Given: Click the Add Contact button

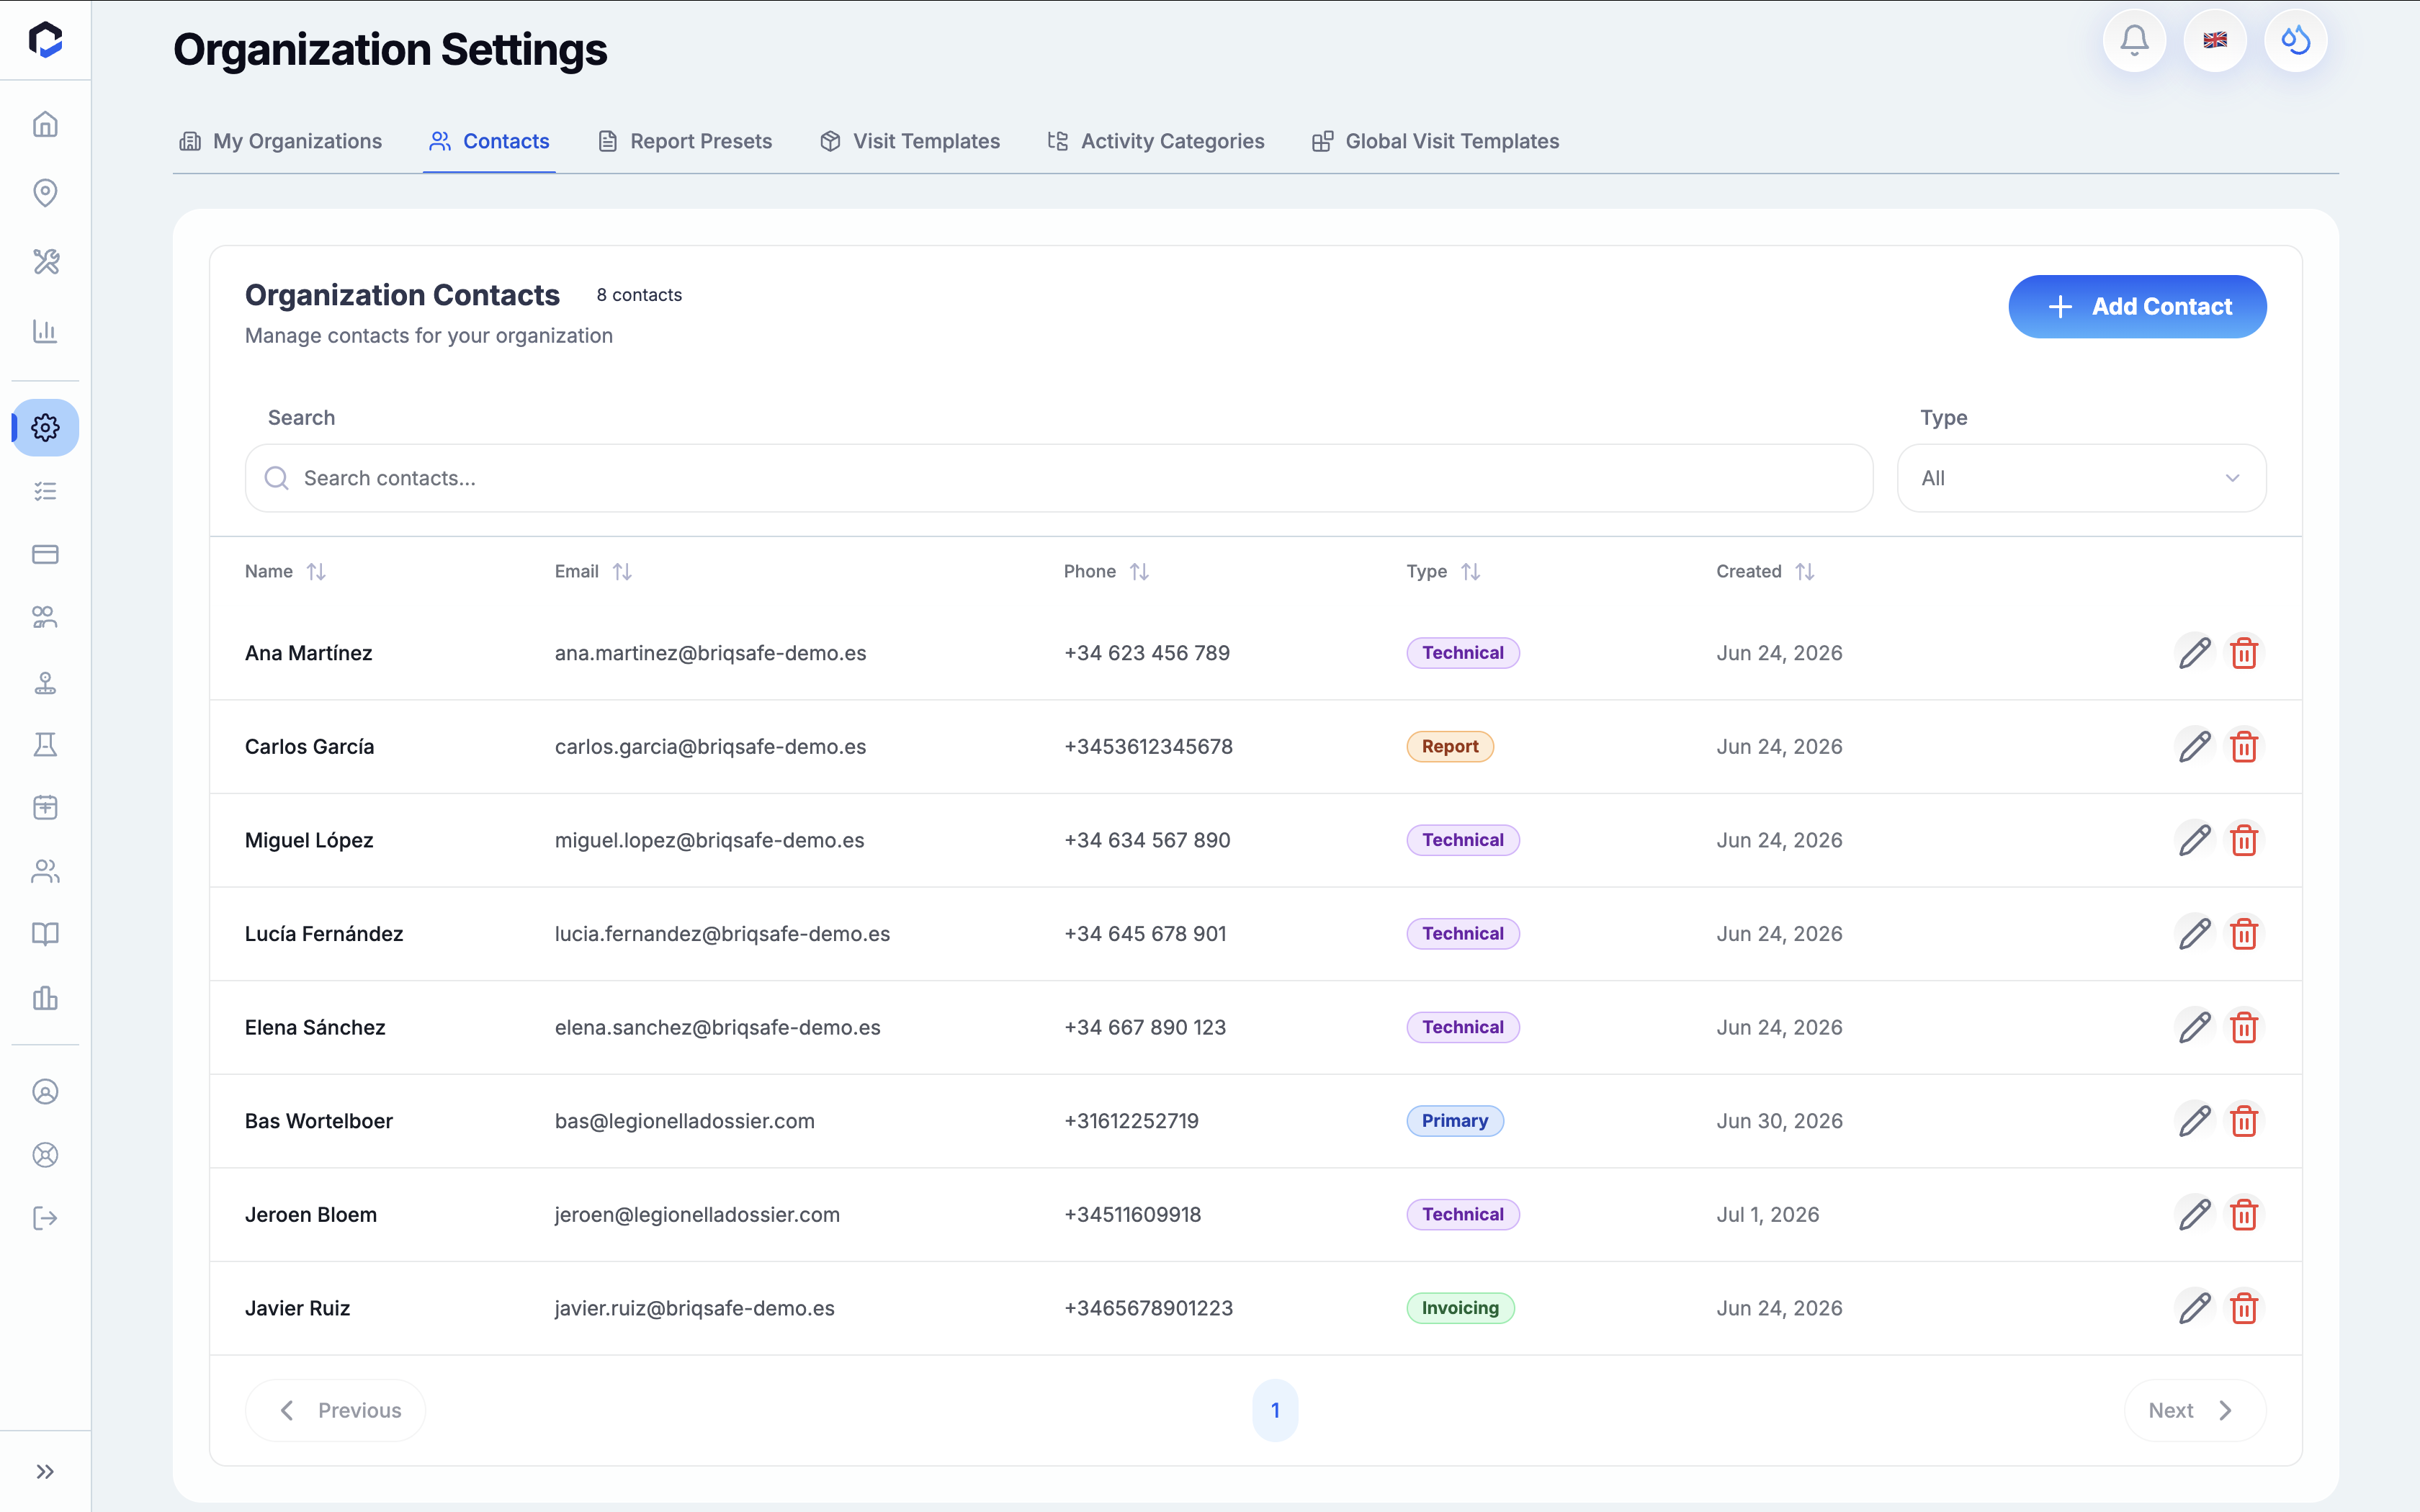Looking at the screenshot, I should click(2137, 307).
